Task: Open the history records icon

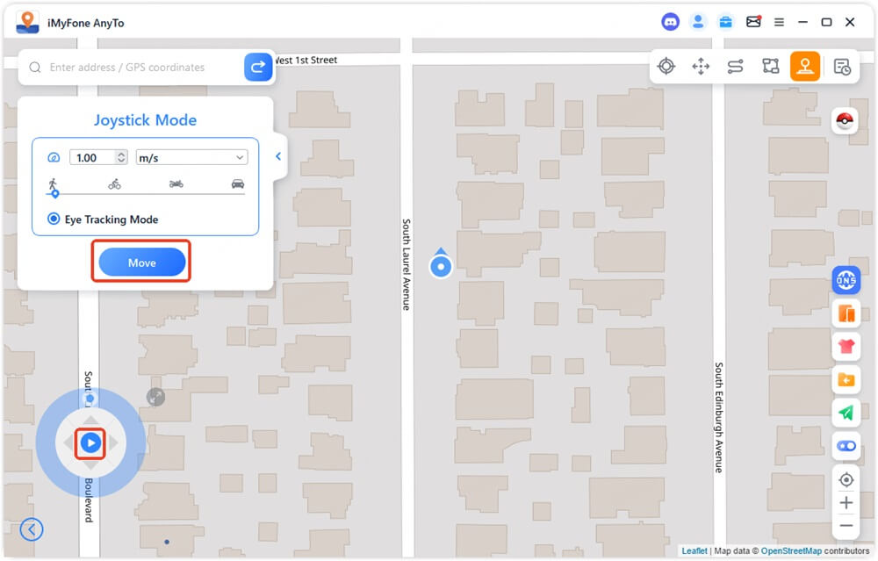Action: click(x=842, y=67)
